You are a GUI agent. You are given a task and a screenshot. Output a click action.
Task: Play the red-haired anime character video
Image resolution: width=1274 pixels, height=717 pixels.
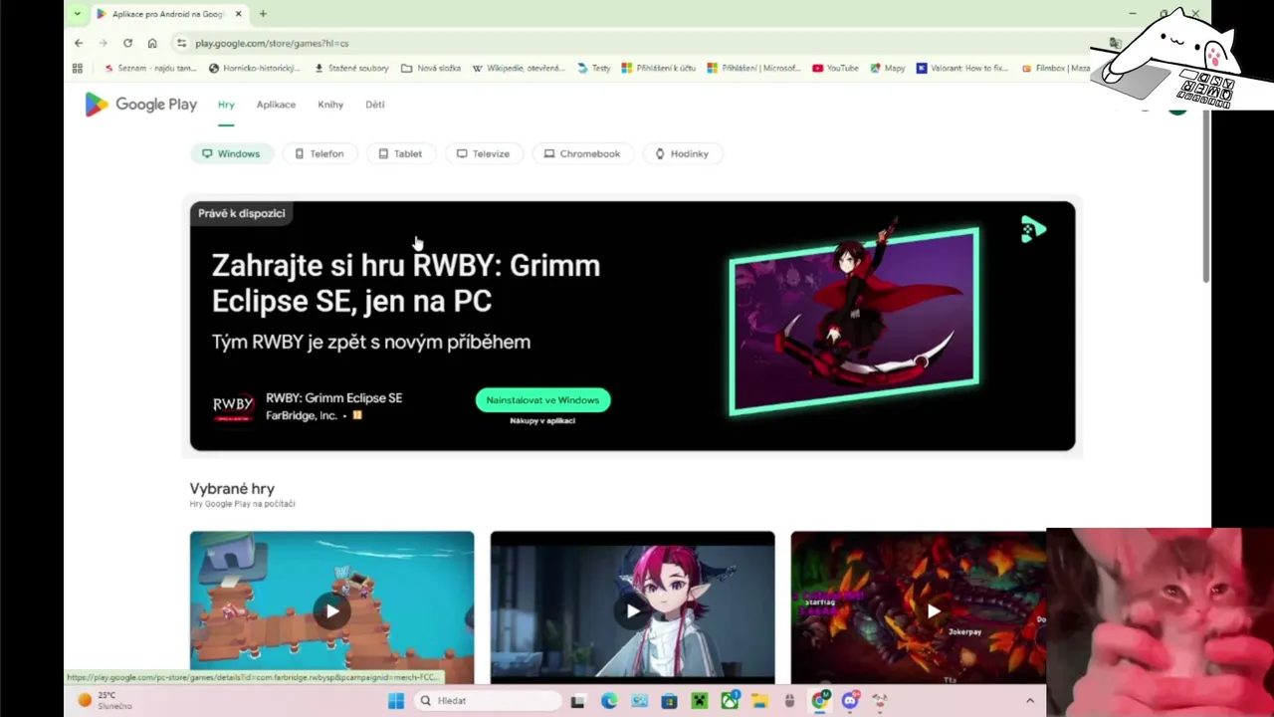tap(632, 610)
